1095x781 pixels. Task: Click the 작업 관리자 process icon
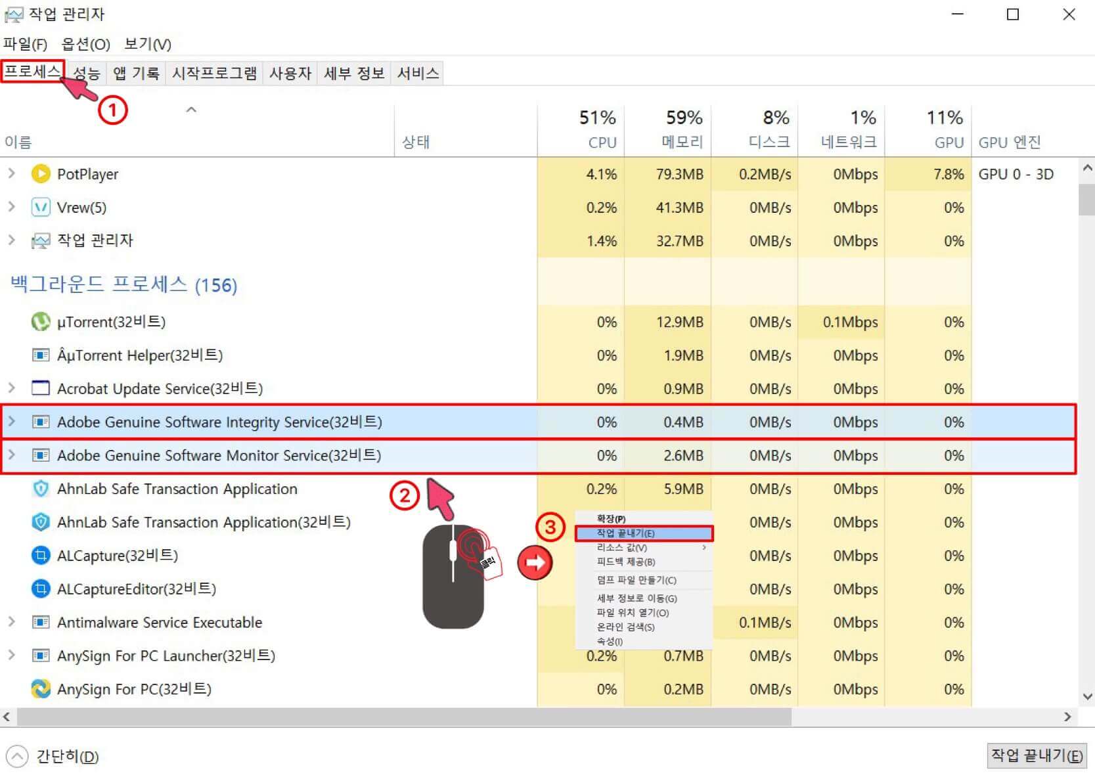pos(41,240)
